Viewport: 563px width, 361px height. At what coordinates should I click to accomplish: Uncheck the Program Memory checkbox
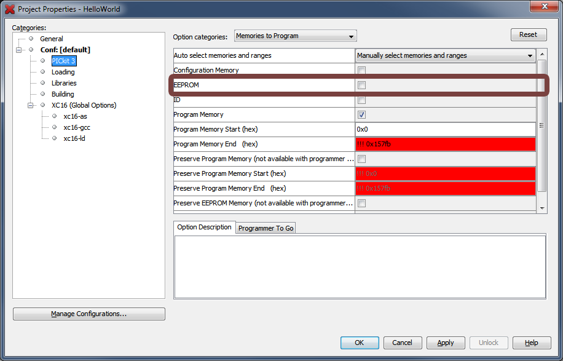click(362, 114)
